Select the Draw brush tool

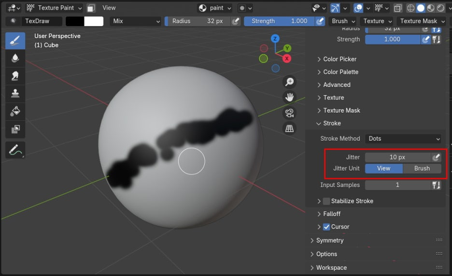point(15,41)
